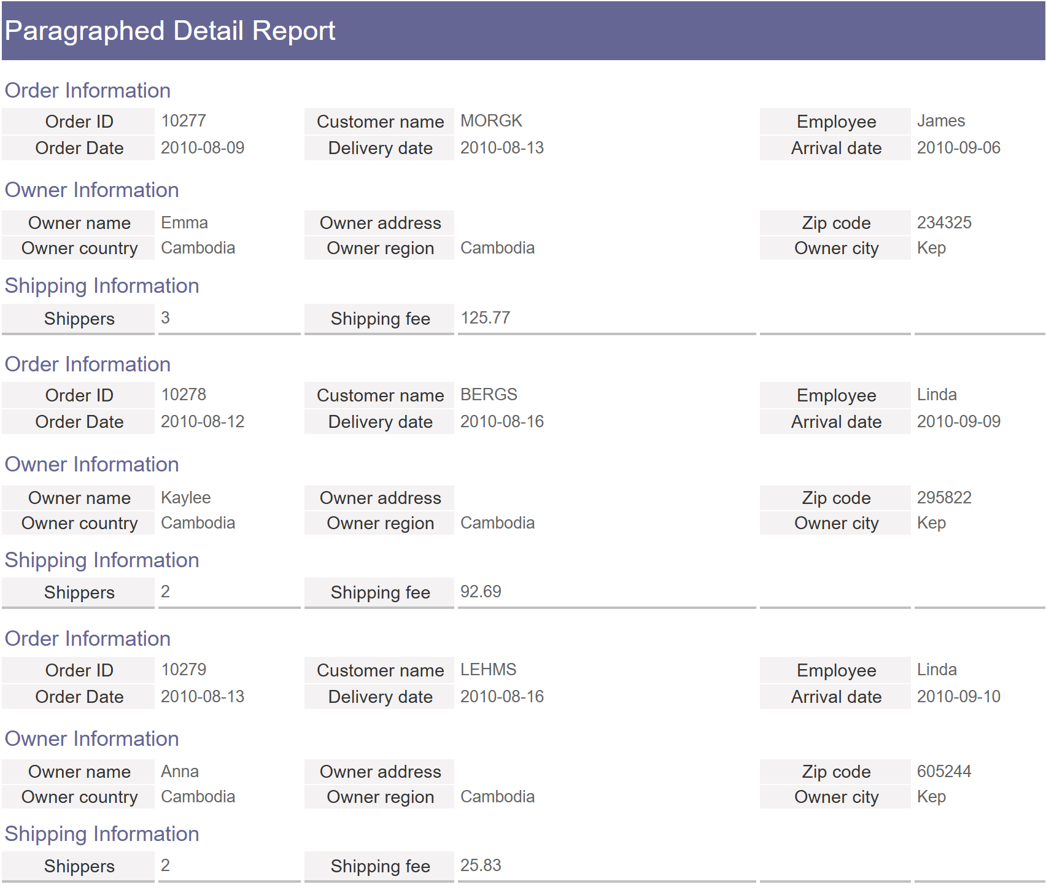The height and width of the screenshot is (895, 1046).
Task: Click order ID value 10278
Action: (x=184, y=395)
